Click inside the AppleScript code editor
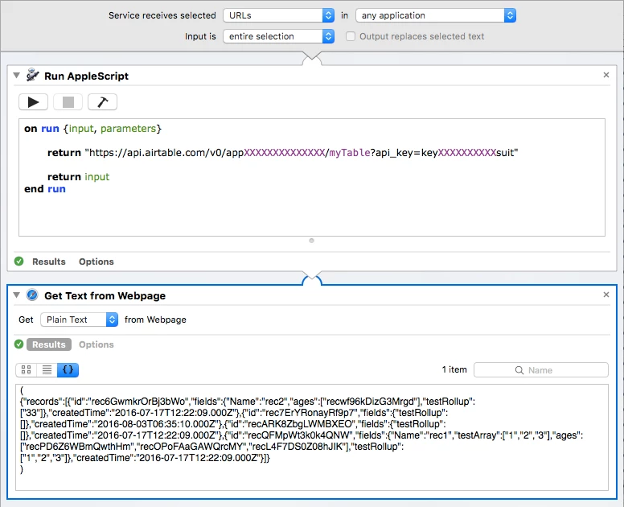This screenshot has width=624, height=507. tap(312, 177)
